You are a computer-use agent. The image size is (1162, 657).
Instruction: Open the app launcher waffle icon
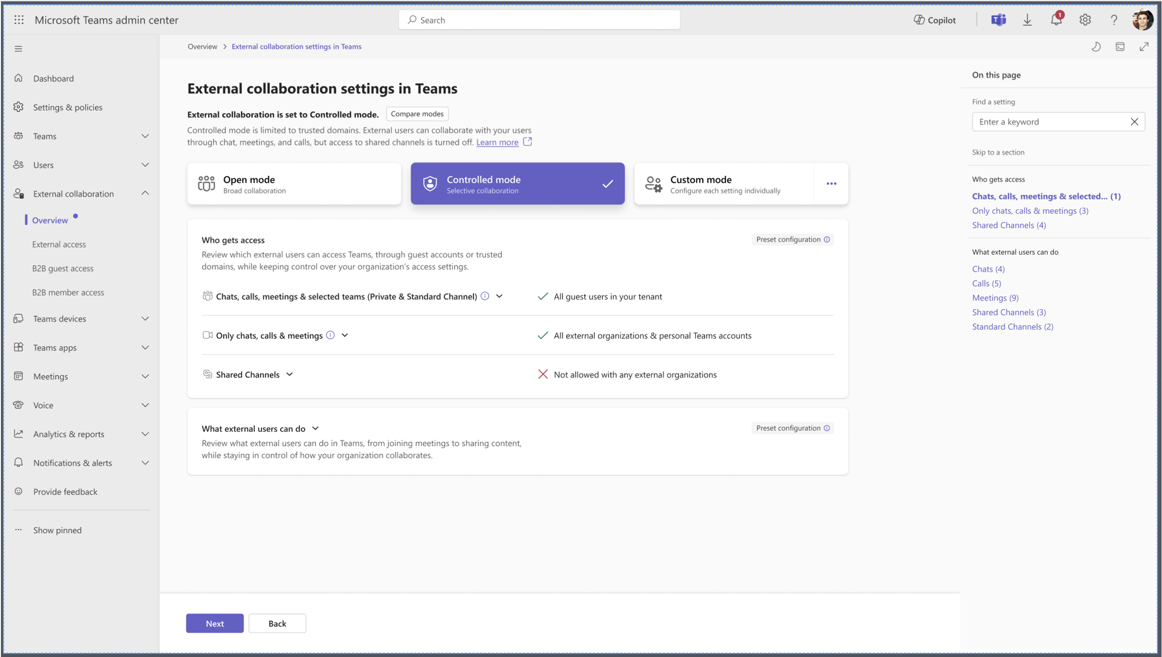[x=19, y=20]
